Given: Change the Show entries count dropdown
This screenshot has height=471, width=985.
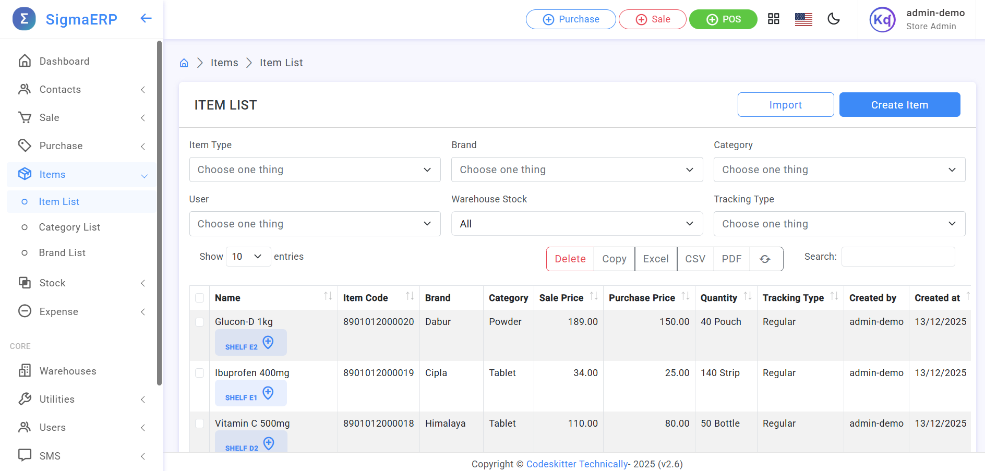Looking at the screenshot, I should 248,256.
